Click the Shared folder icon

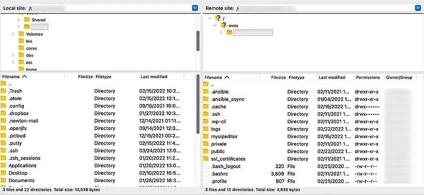(x=27, y=20)
